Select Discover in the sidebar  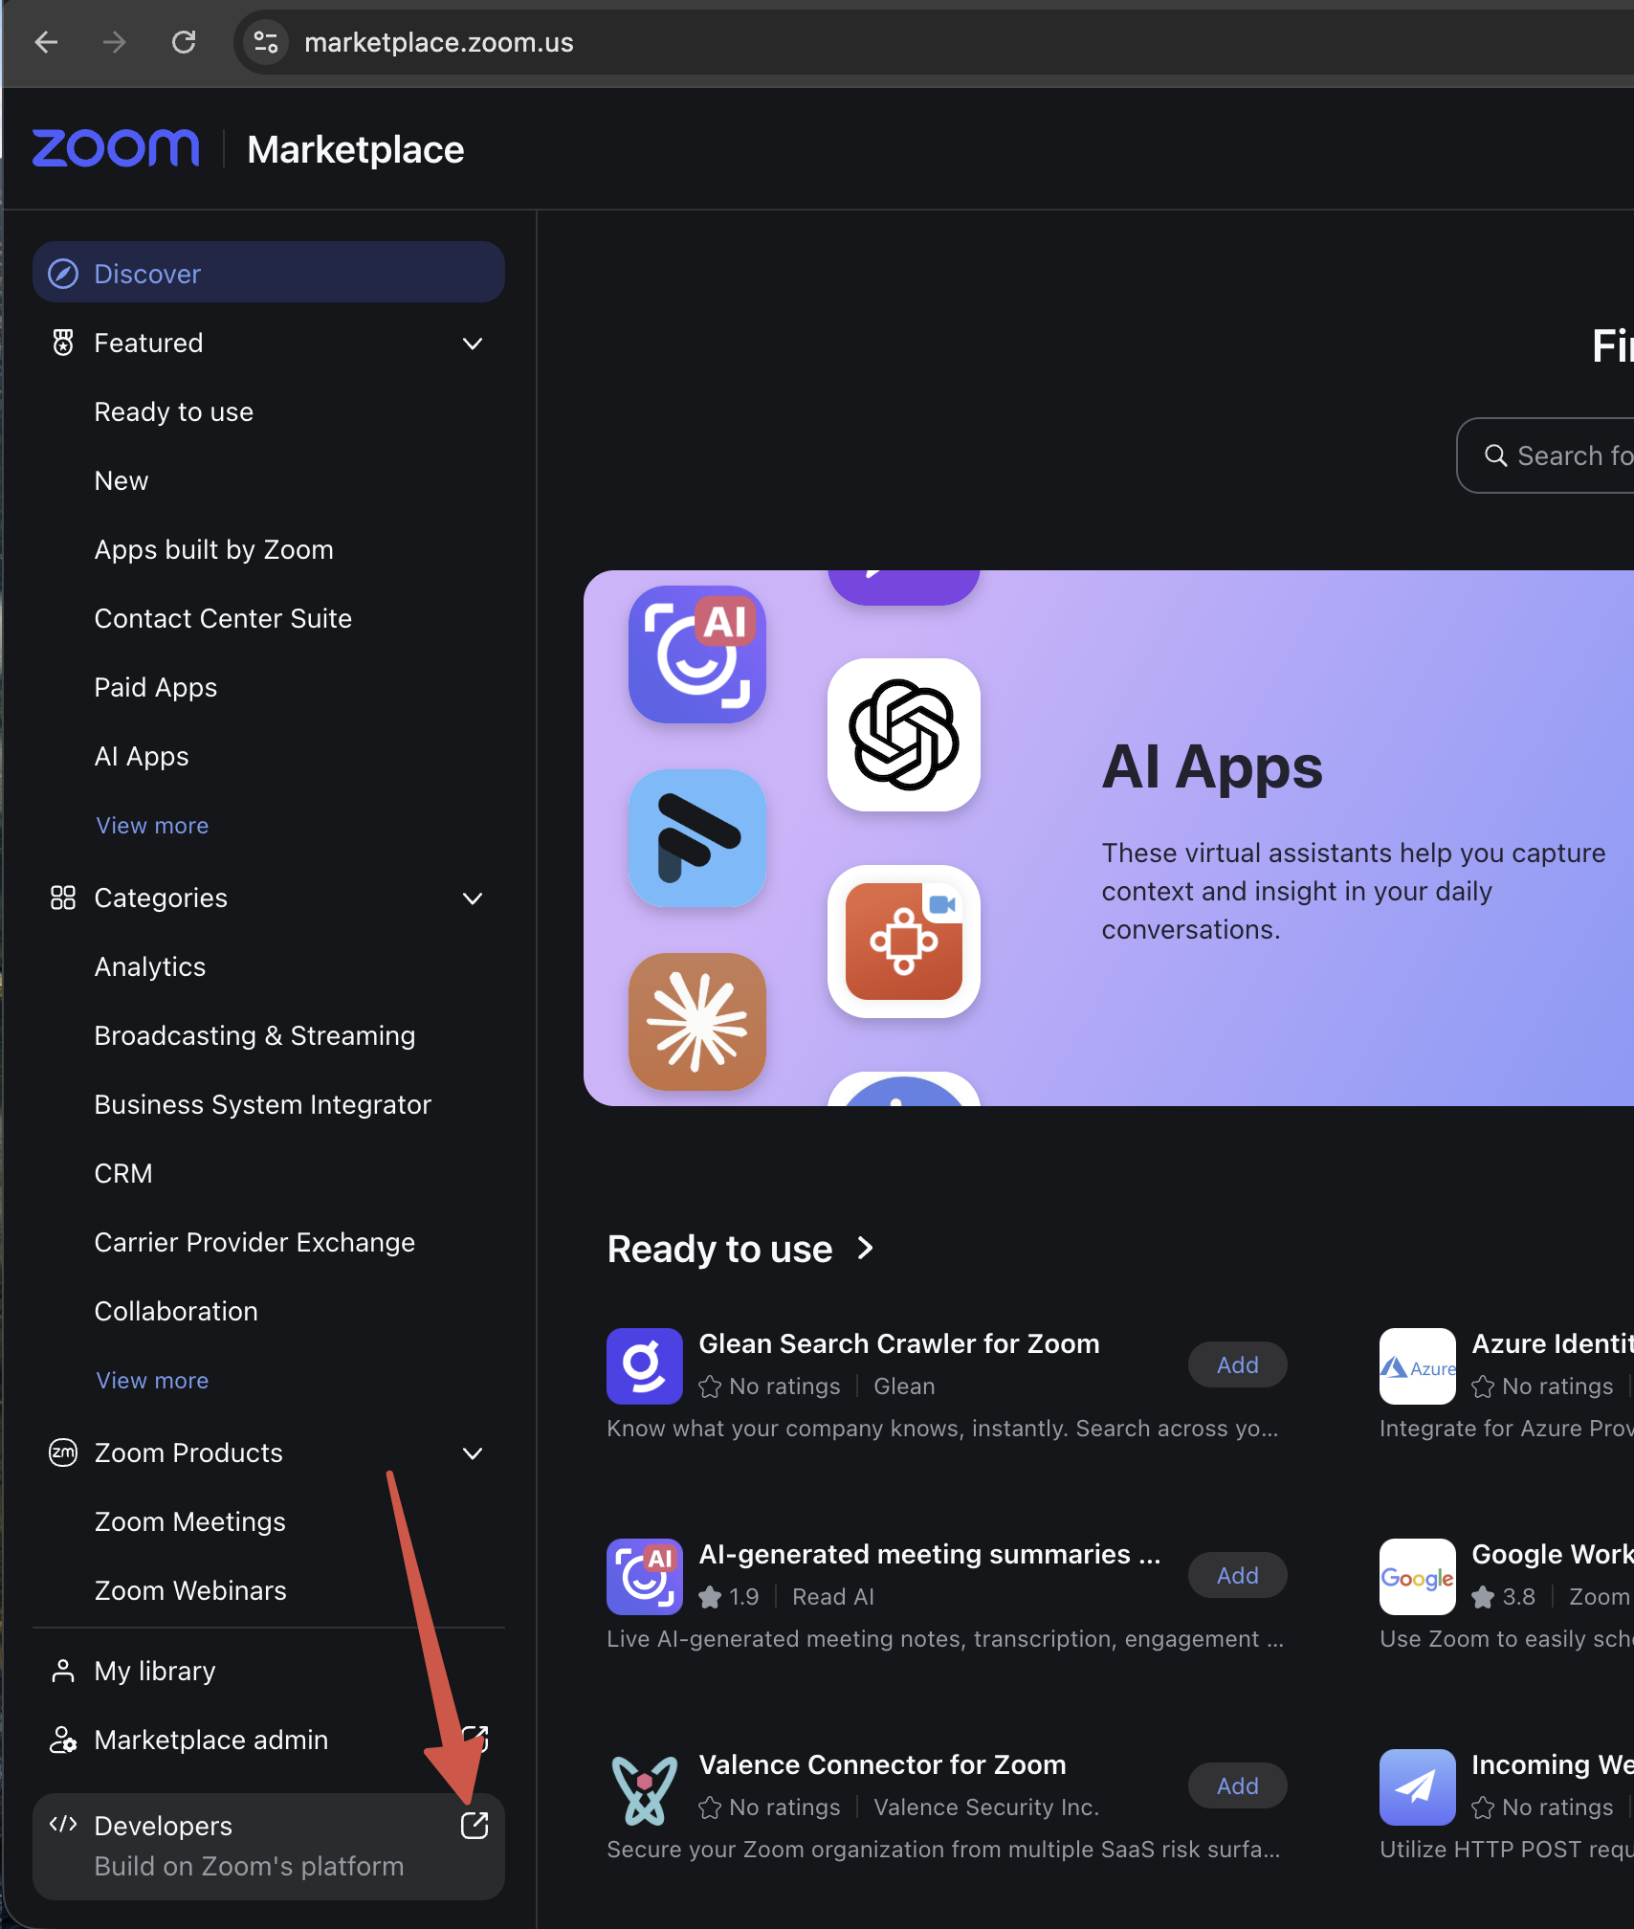click(x=269, y=274)
